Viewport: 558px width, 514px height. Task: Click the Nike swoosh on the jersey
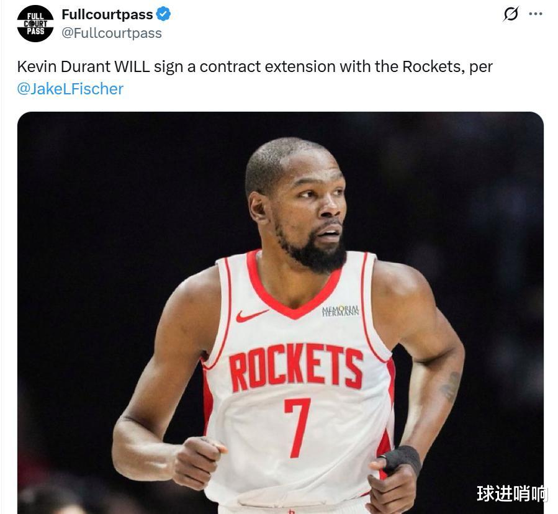(x=251, y=315)
